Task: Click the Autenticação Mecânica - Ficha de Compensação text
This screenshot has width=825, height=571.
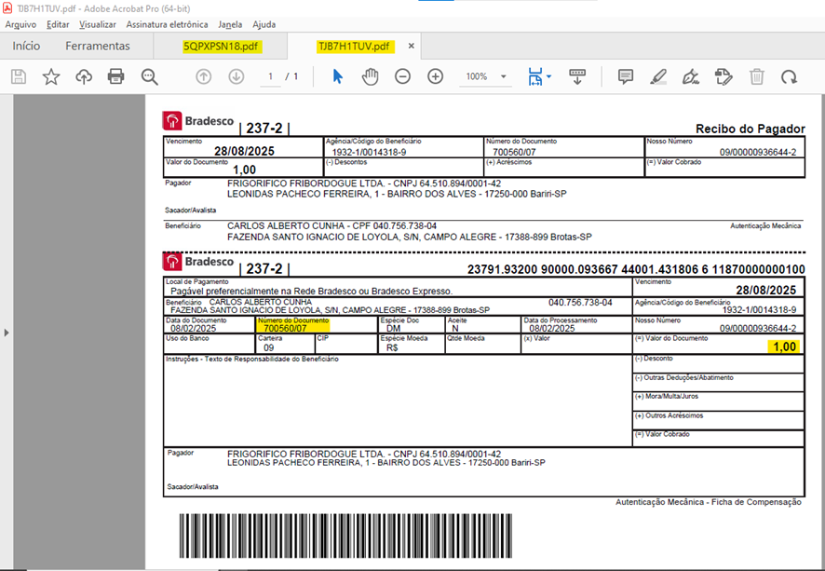Action: pos(709,502)
